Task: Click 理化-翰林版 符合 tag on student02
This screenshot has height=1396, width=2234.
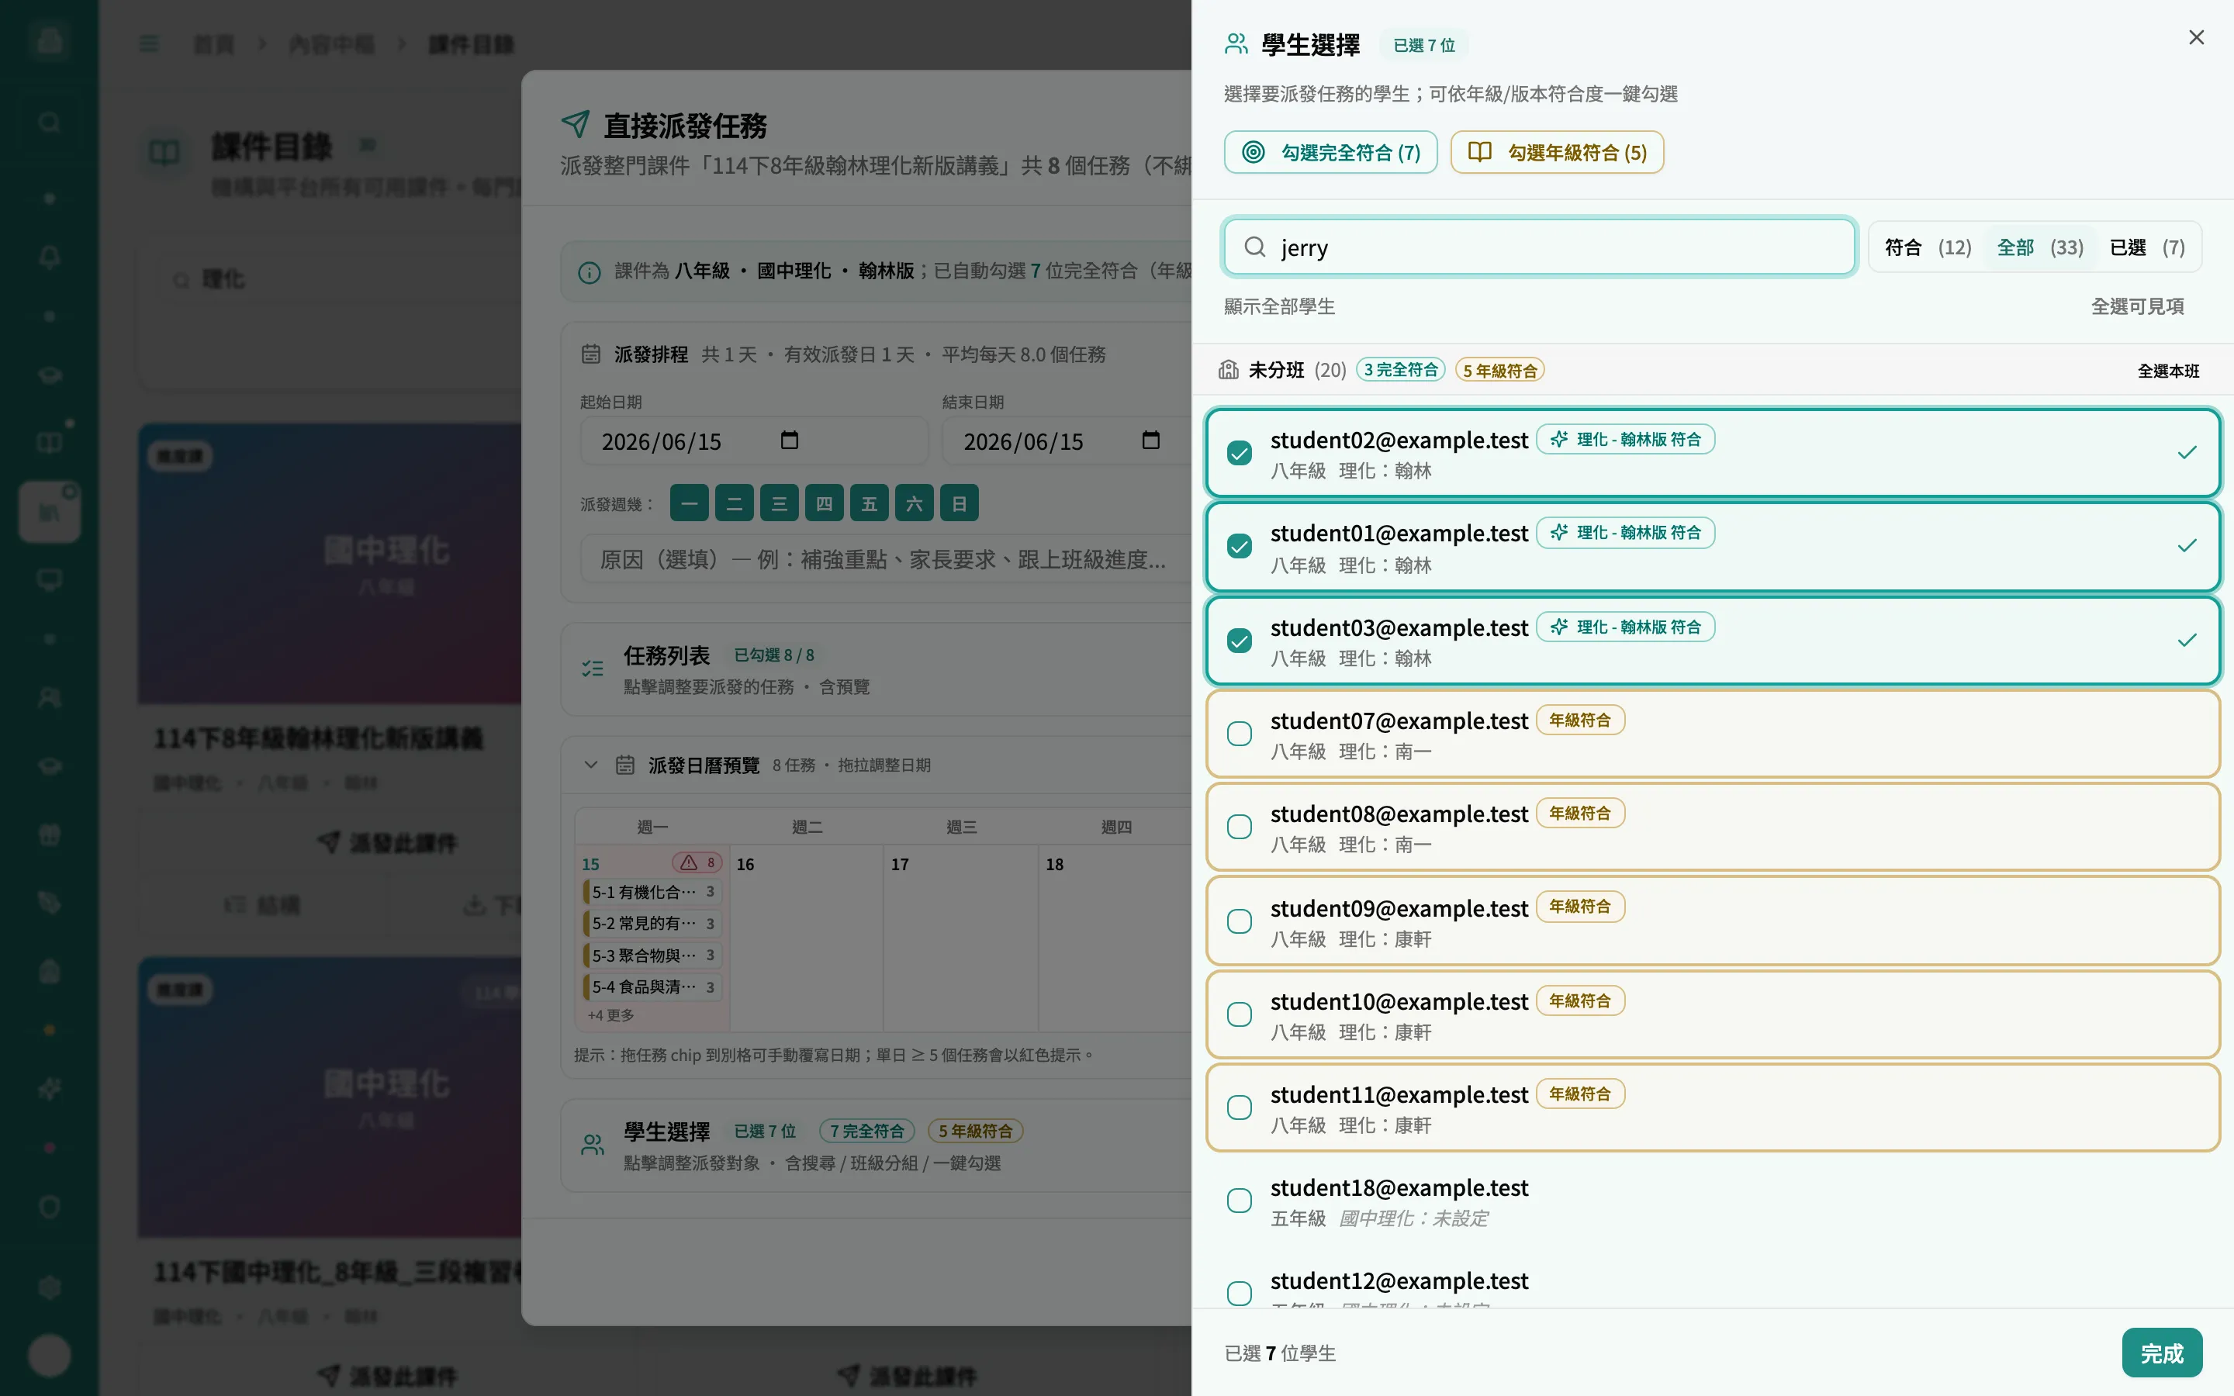Action: tap(1626, 440)
